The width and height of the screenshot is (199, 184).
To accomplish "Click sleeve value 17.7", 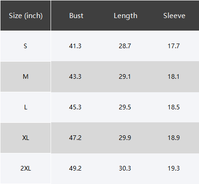I will [173, 46].
